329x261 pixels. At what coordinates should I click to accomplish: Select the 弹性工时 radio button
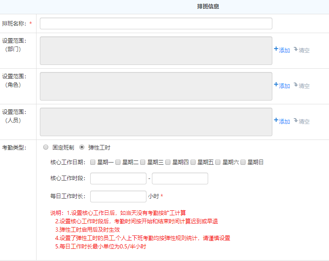[82, 147]
